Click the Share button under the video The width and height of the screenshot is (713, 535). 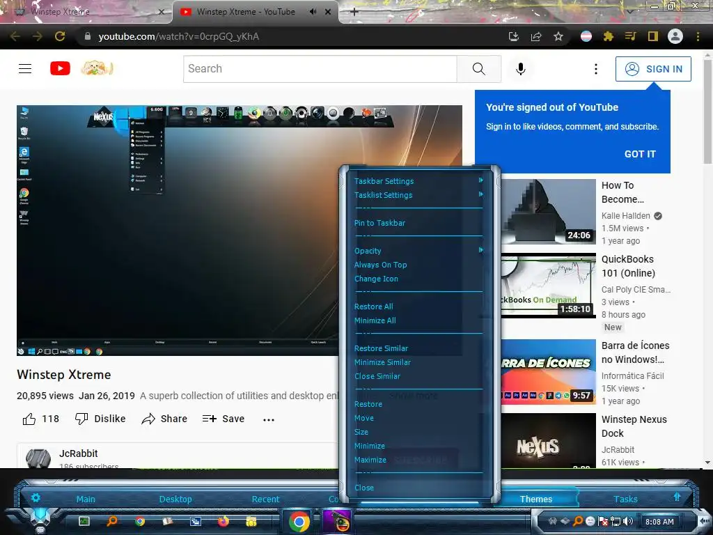point(164,419)
